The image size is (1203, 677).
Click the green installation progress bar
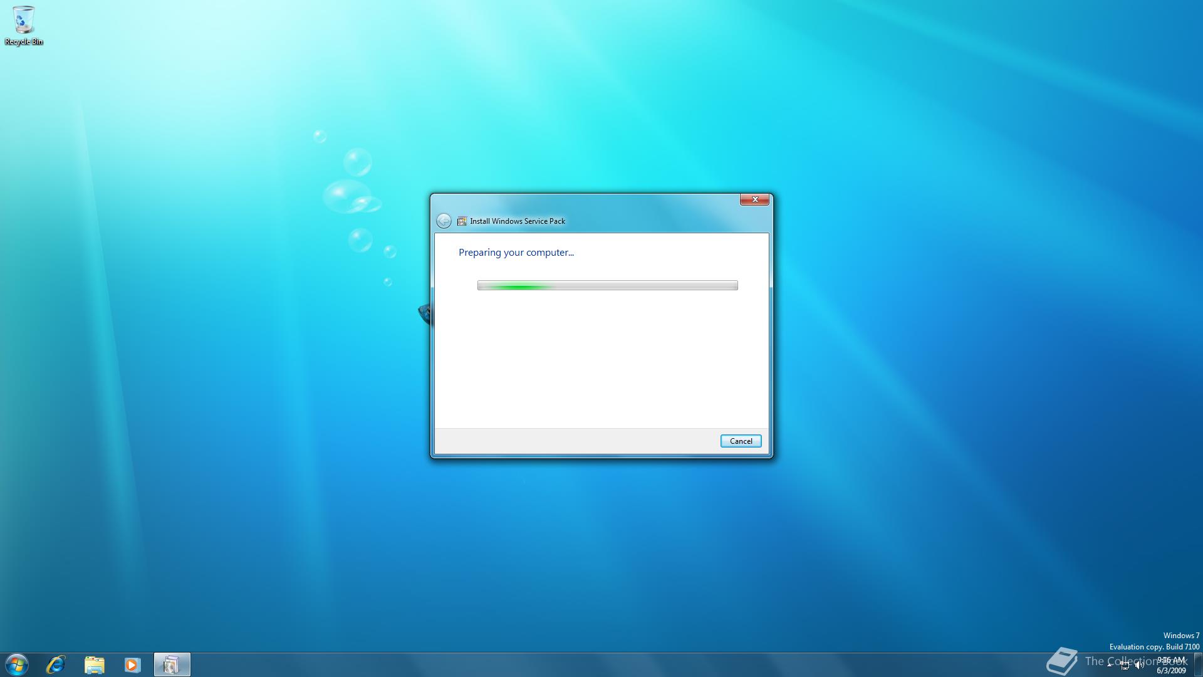[x=607, y=285]
